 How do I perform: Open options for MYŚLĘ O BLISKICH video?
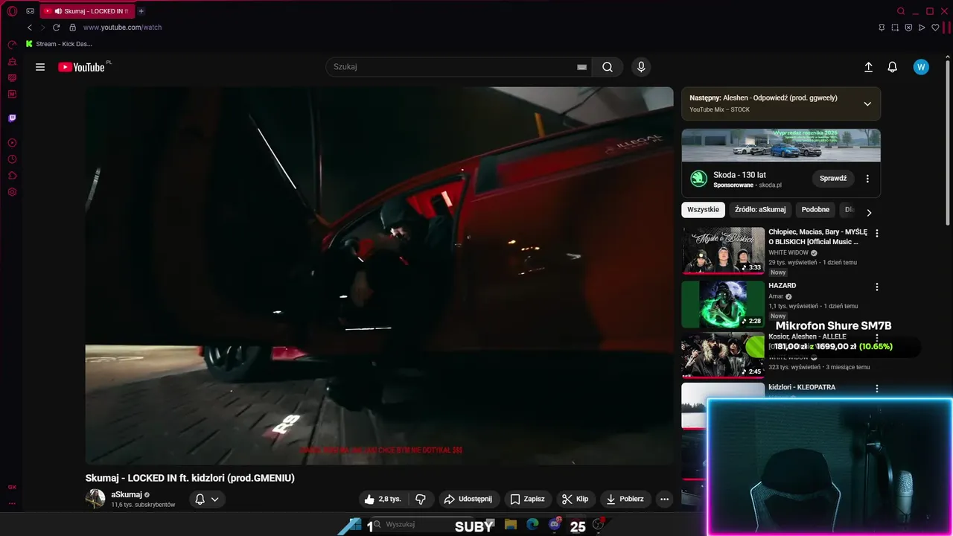[877, 233]
